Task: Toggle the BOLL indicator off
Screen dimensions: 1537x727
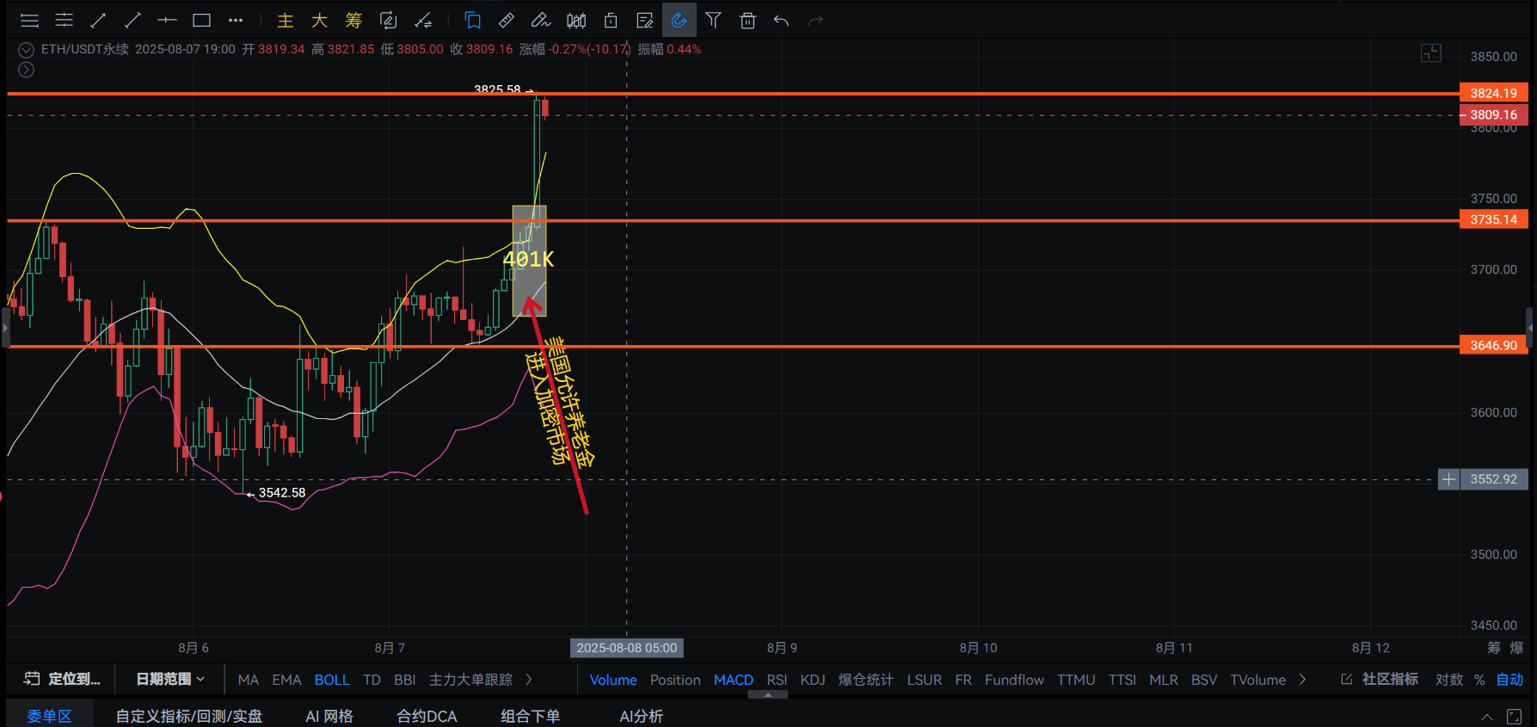Action: click(332, 680)
